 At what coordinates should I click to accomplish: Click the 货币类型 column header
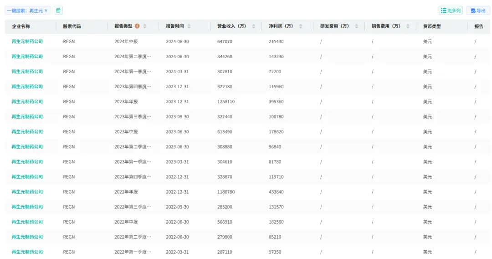(432, 26)
